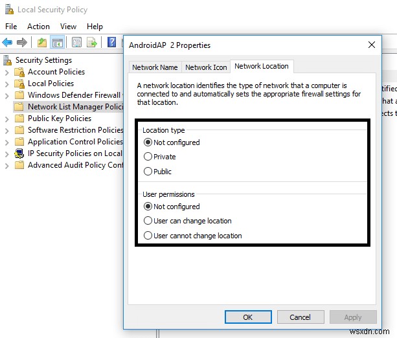
Task: Click the Advanced Audit Policy folder icon
Action: pyautogui.click(x=19, y=165)
